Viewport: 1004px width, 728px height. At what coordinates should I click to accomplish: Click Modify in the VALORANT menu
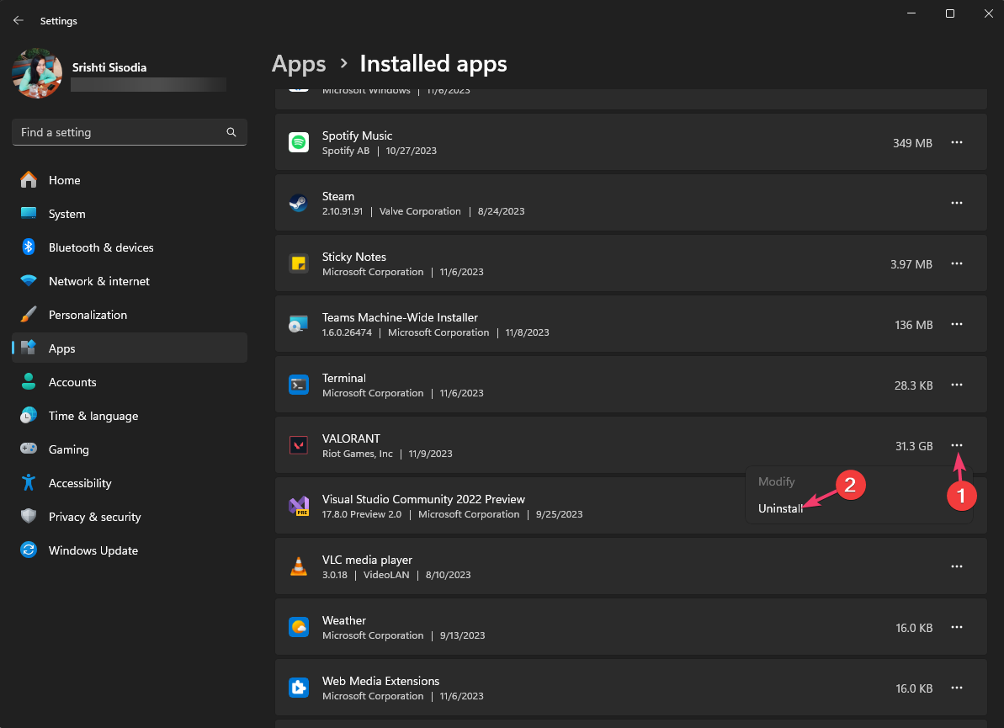pyautogui.click(x=777, y=481)
